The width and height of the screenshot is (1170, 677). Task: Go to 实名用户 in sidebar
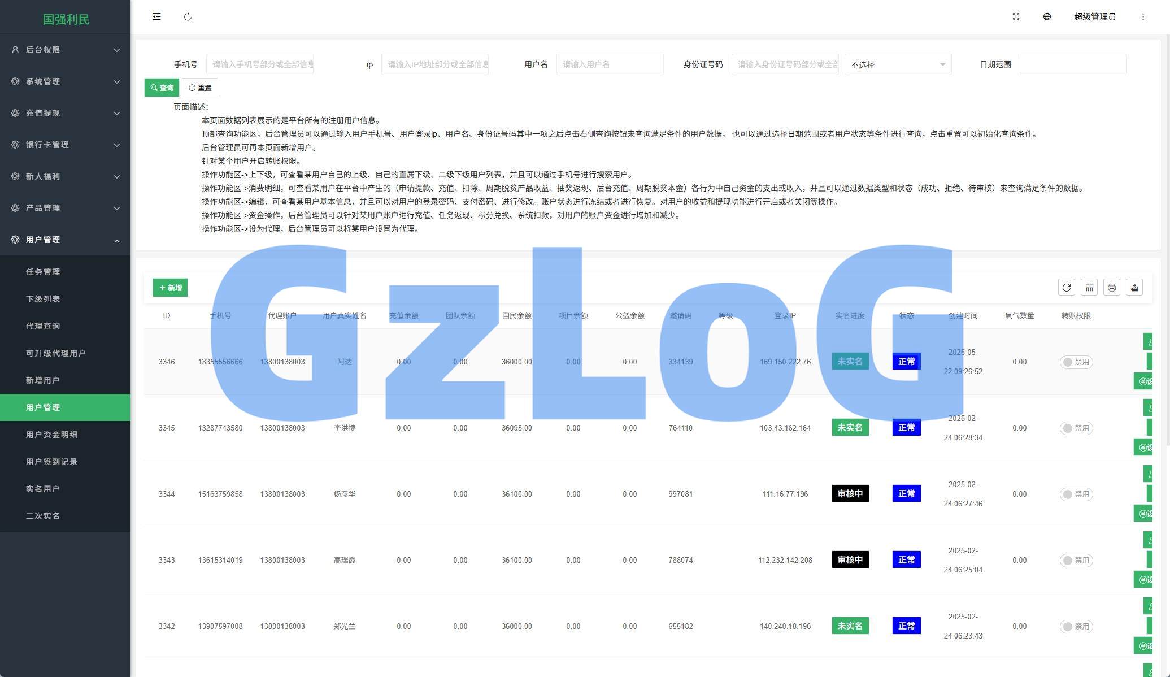(x=42, y=489)
